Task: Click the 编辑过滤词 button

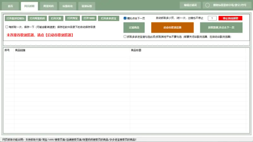Action: (190, 5)
